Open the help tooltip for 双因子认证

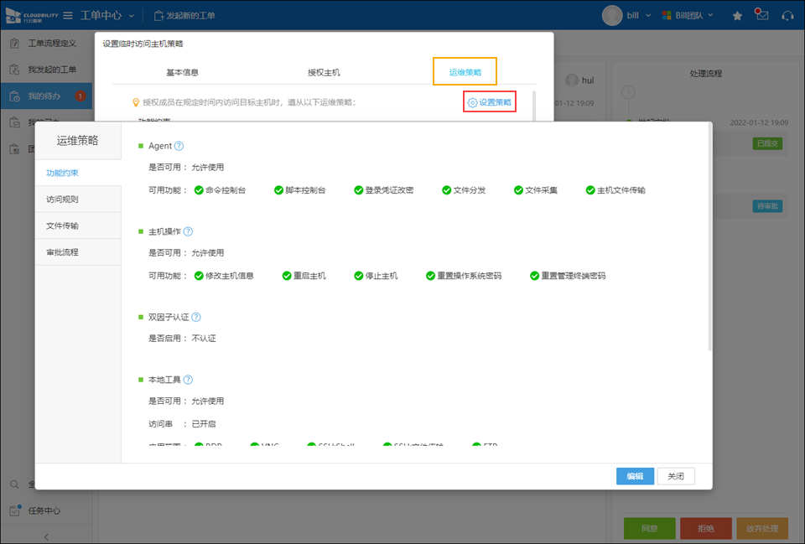click(196, 317)
